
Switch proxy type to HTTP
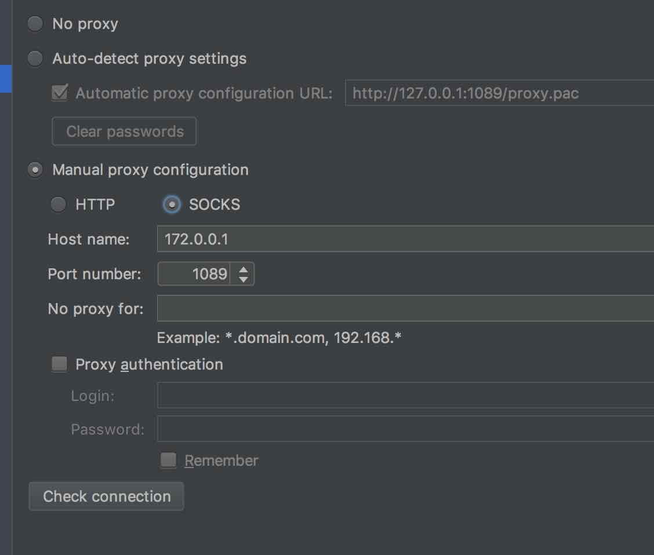pos(59,205)
